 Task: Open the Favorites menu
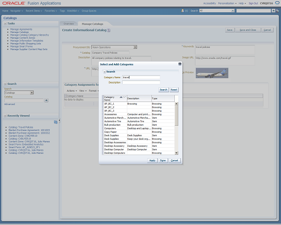click(51, 11)
